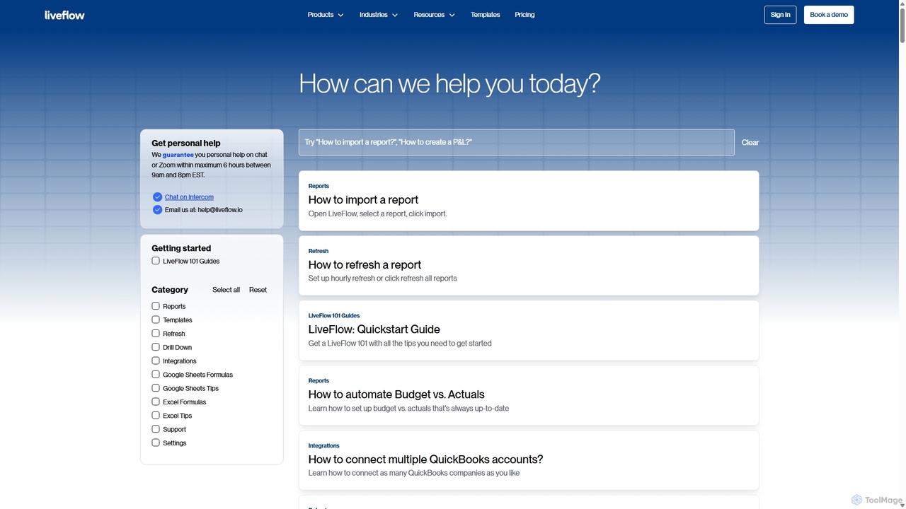Screen dimensions: 906x509
Task: Enable the Google Sheets Tips checkbox
Action: (x=156, y=388)
